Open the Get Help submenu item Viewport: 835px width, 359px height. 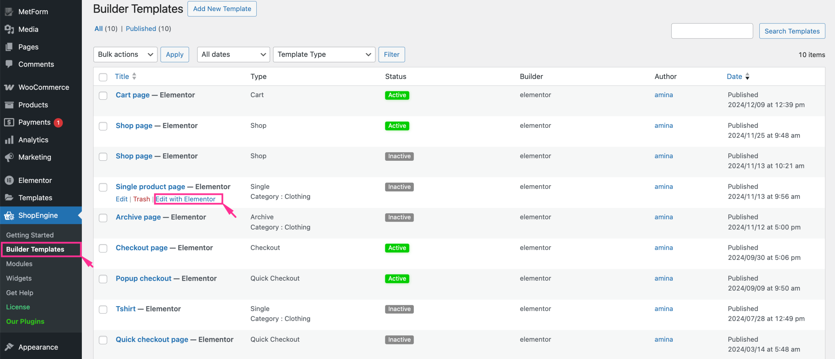pyautogui.click(x=20, y=293)
